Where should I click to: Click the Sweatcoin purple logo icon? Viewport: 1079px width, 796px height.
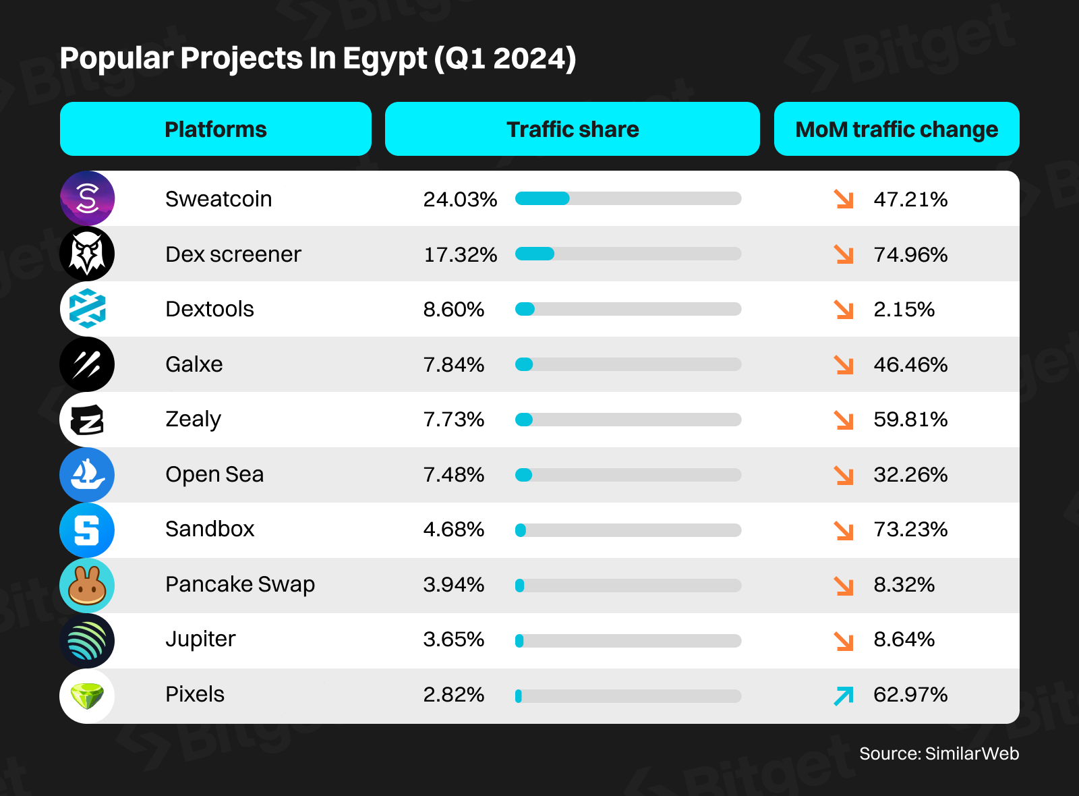[x=87, y=198]
